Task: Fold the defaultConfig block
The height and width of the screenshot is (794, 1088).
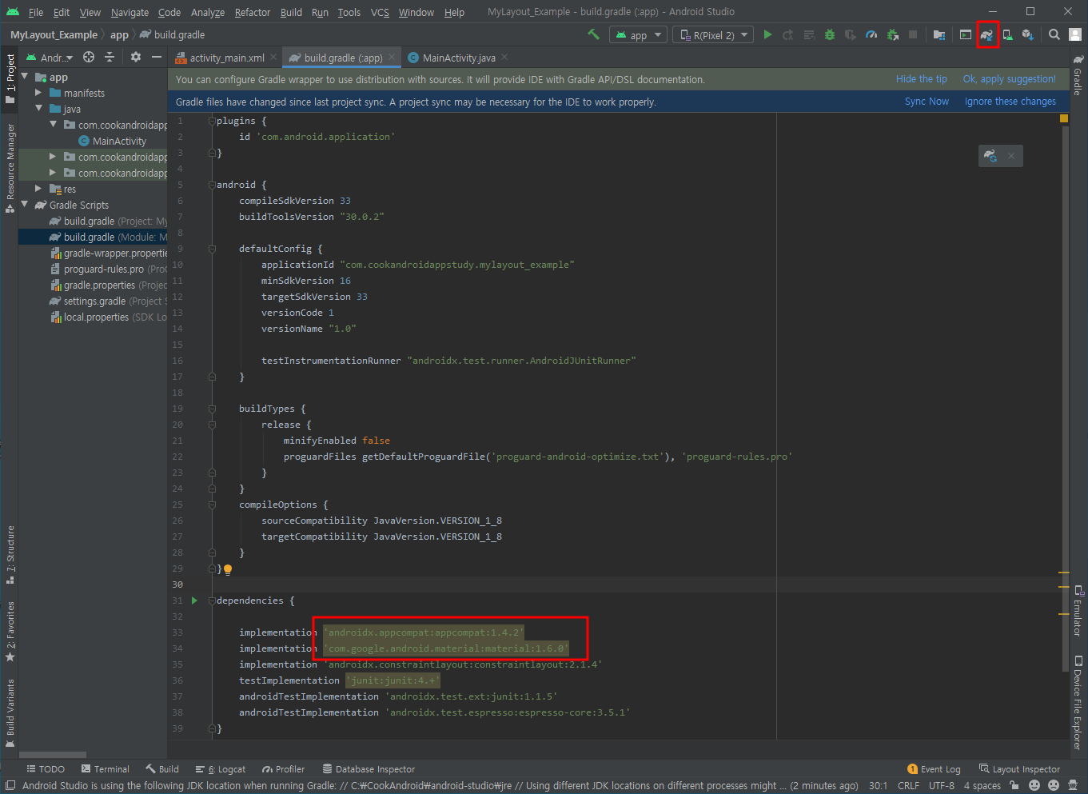Action: pyautogui.click(x=212, y=249)
